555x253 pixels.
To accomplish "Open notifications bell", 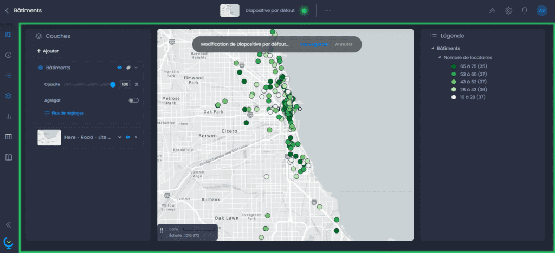I will pyautogui.click(x=525, y=11).
